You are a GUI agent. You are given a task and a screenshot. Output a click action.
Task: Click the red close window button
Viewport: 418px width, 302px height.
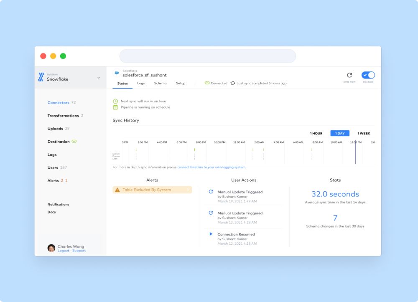click(43, 56)
